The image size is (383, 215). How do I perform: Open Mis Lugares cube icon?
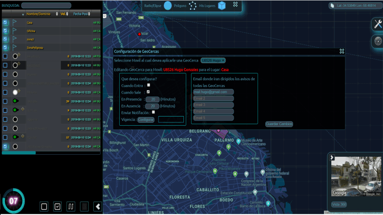(222, 6)
